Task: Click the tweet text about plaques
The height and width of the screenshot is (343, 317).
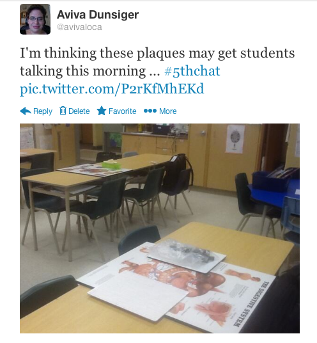Action: tap(157, 62)
